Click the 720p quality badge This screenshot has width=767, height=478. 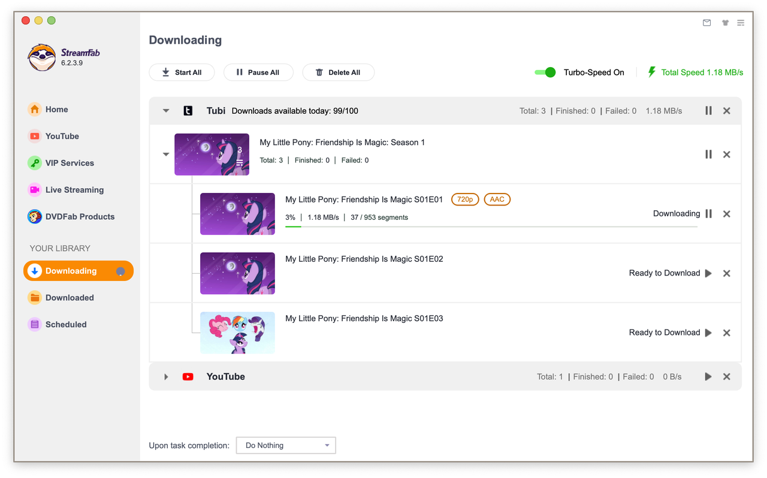coord(465,199)
